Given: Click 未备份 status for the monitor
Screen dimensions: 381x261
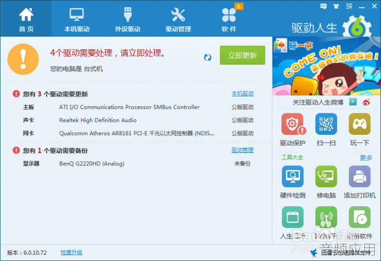Looking at the screenshot, I should click(x=242, y=163).
